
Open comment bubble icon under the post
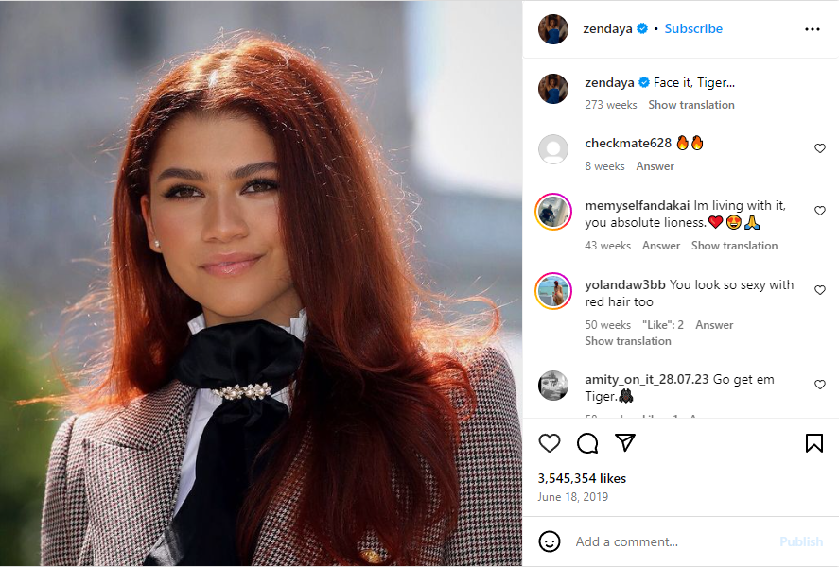(587, 443)
